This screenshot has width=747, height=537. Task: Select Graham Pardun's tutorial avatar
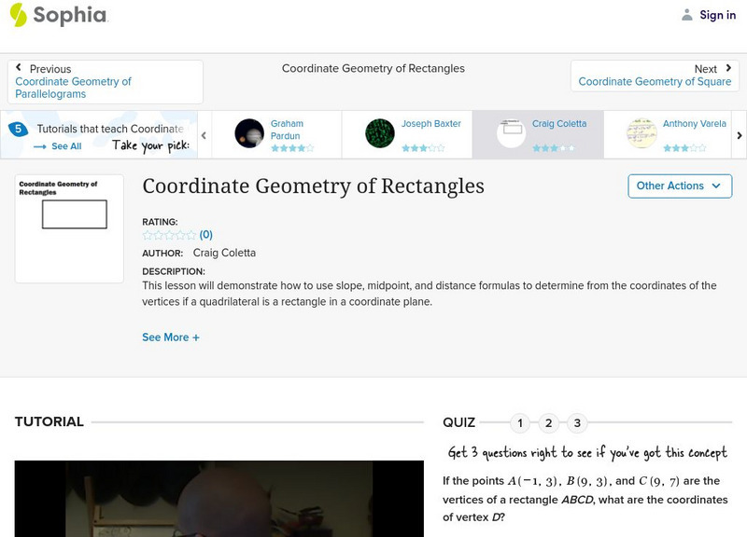[x=249, y=133]
